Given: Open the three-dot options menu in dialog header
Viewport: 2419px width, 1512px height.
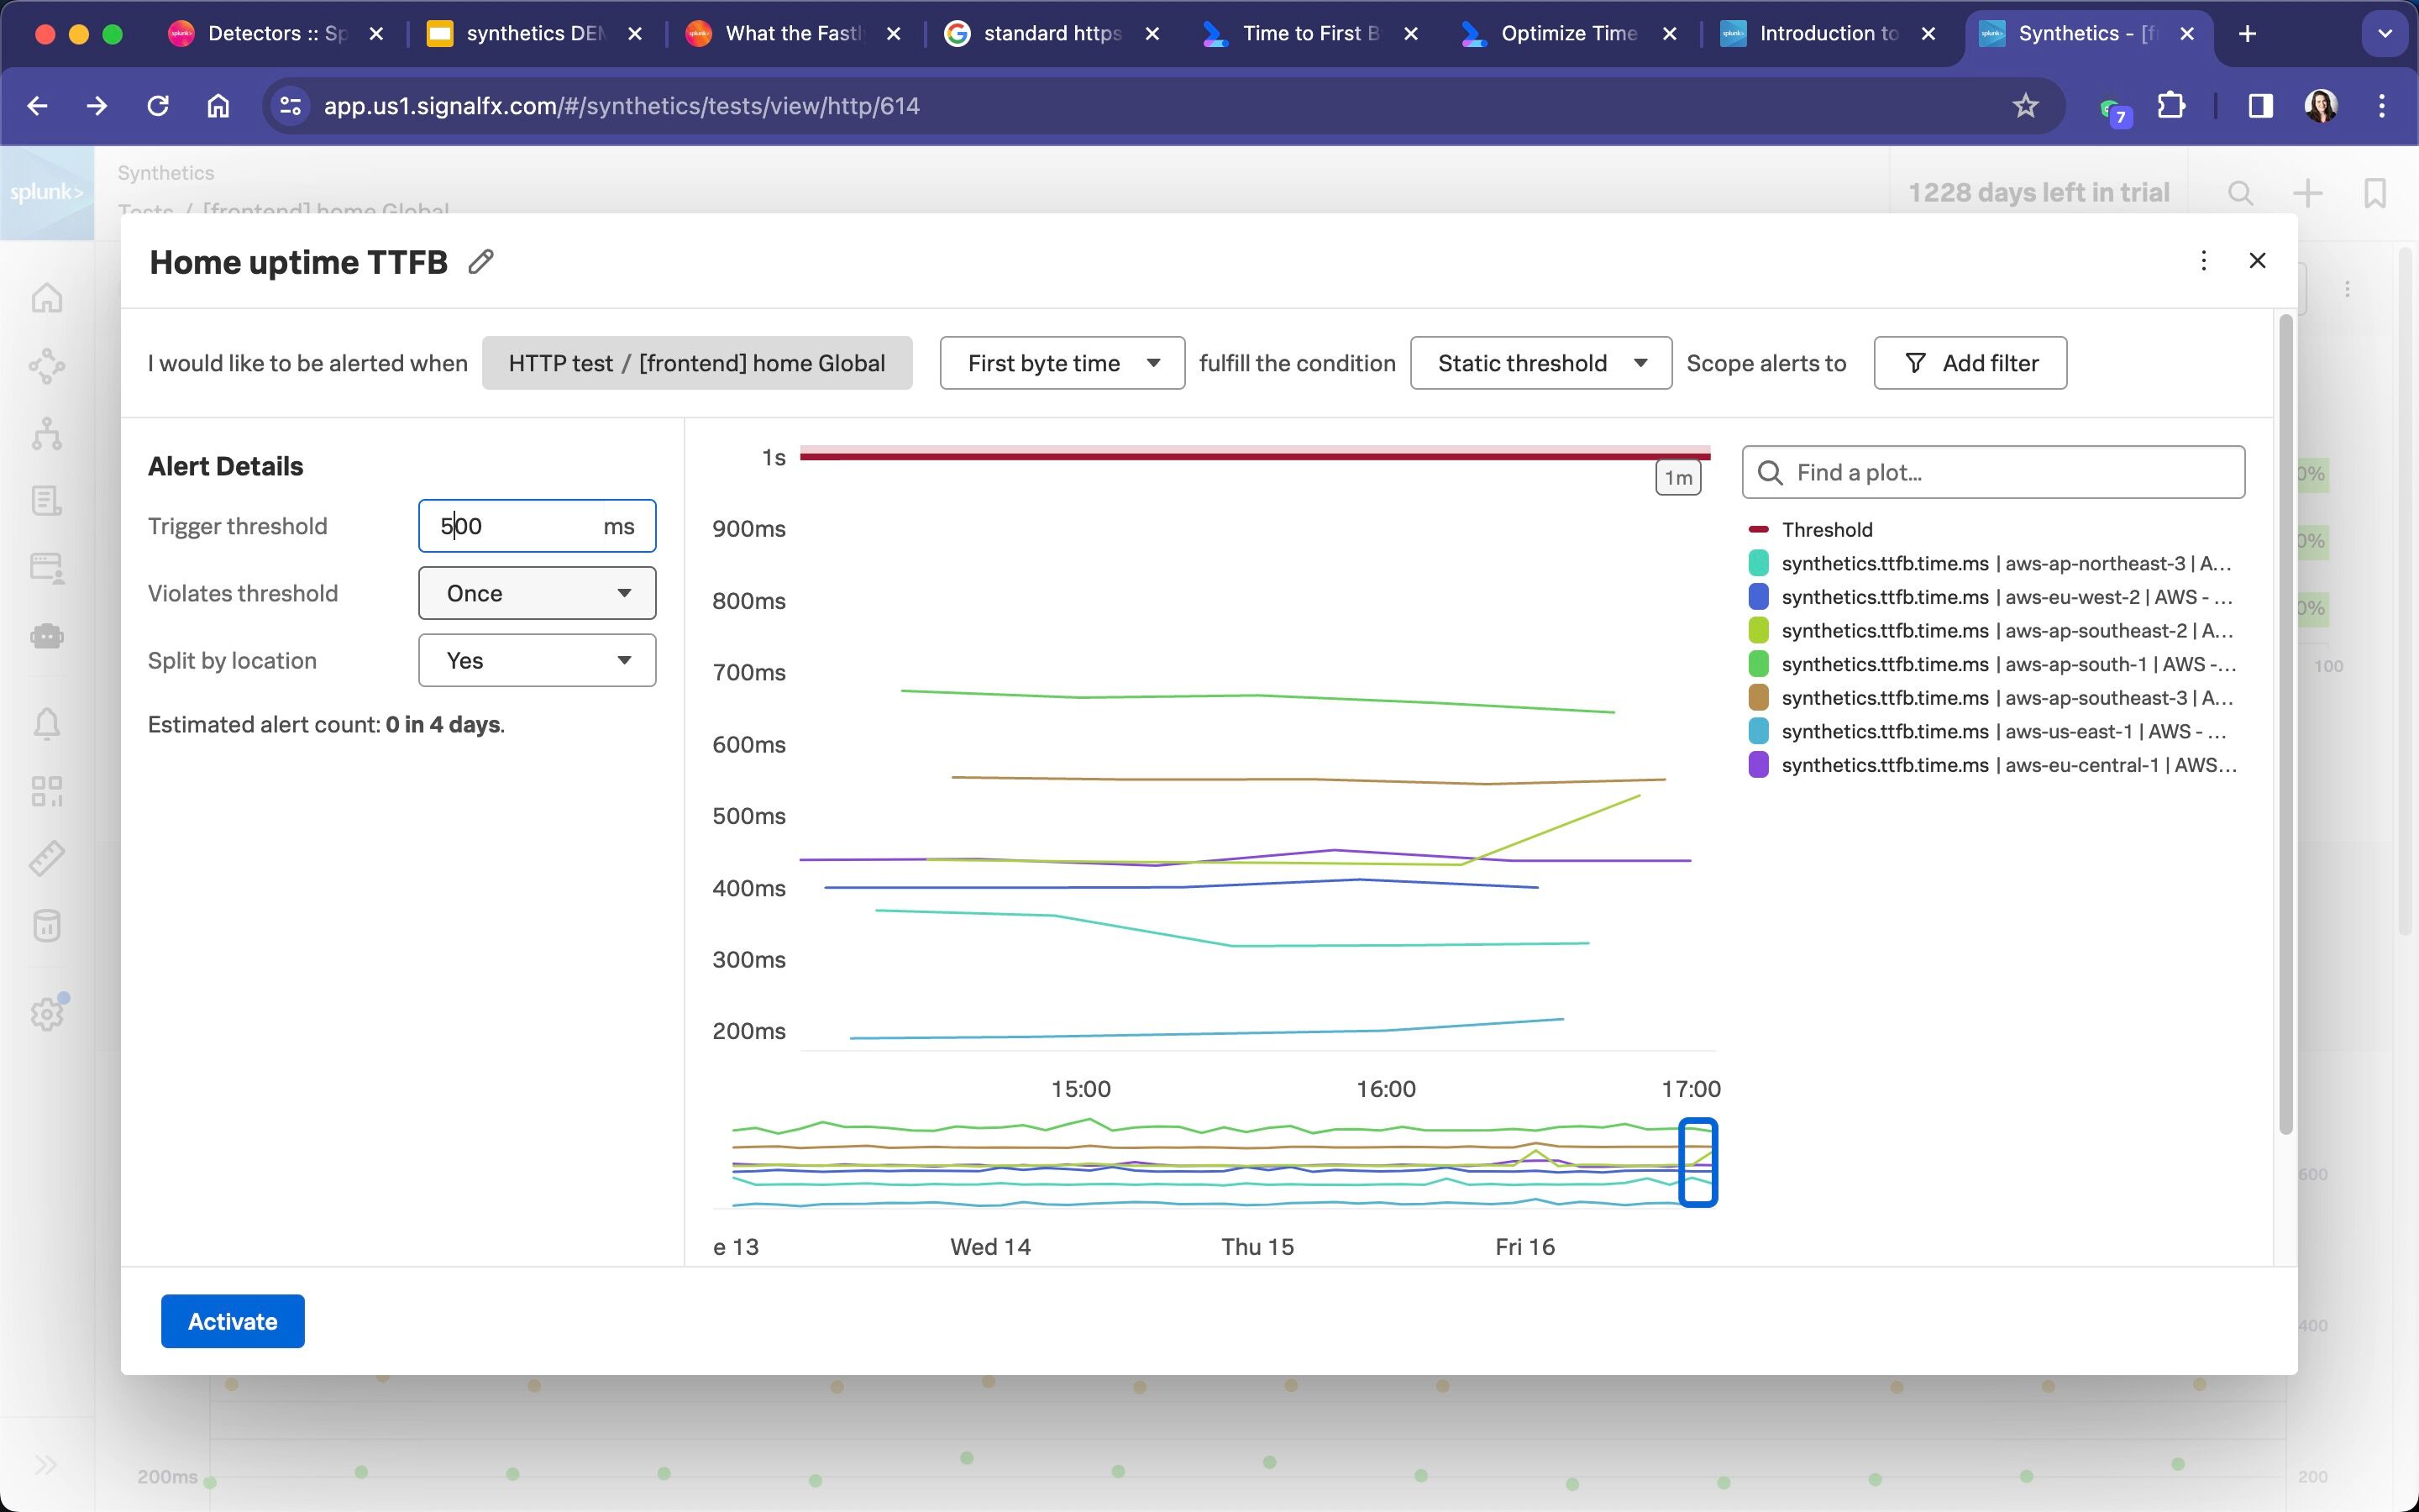Looking at the screenshot, I should click(x=2203, y=261).
